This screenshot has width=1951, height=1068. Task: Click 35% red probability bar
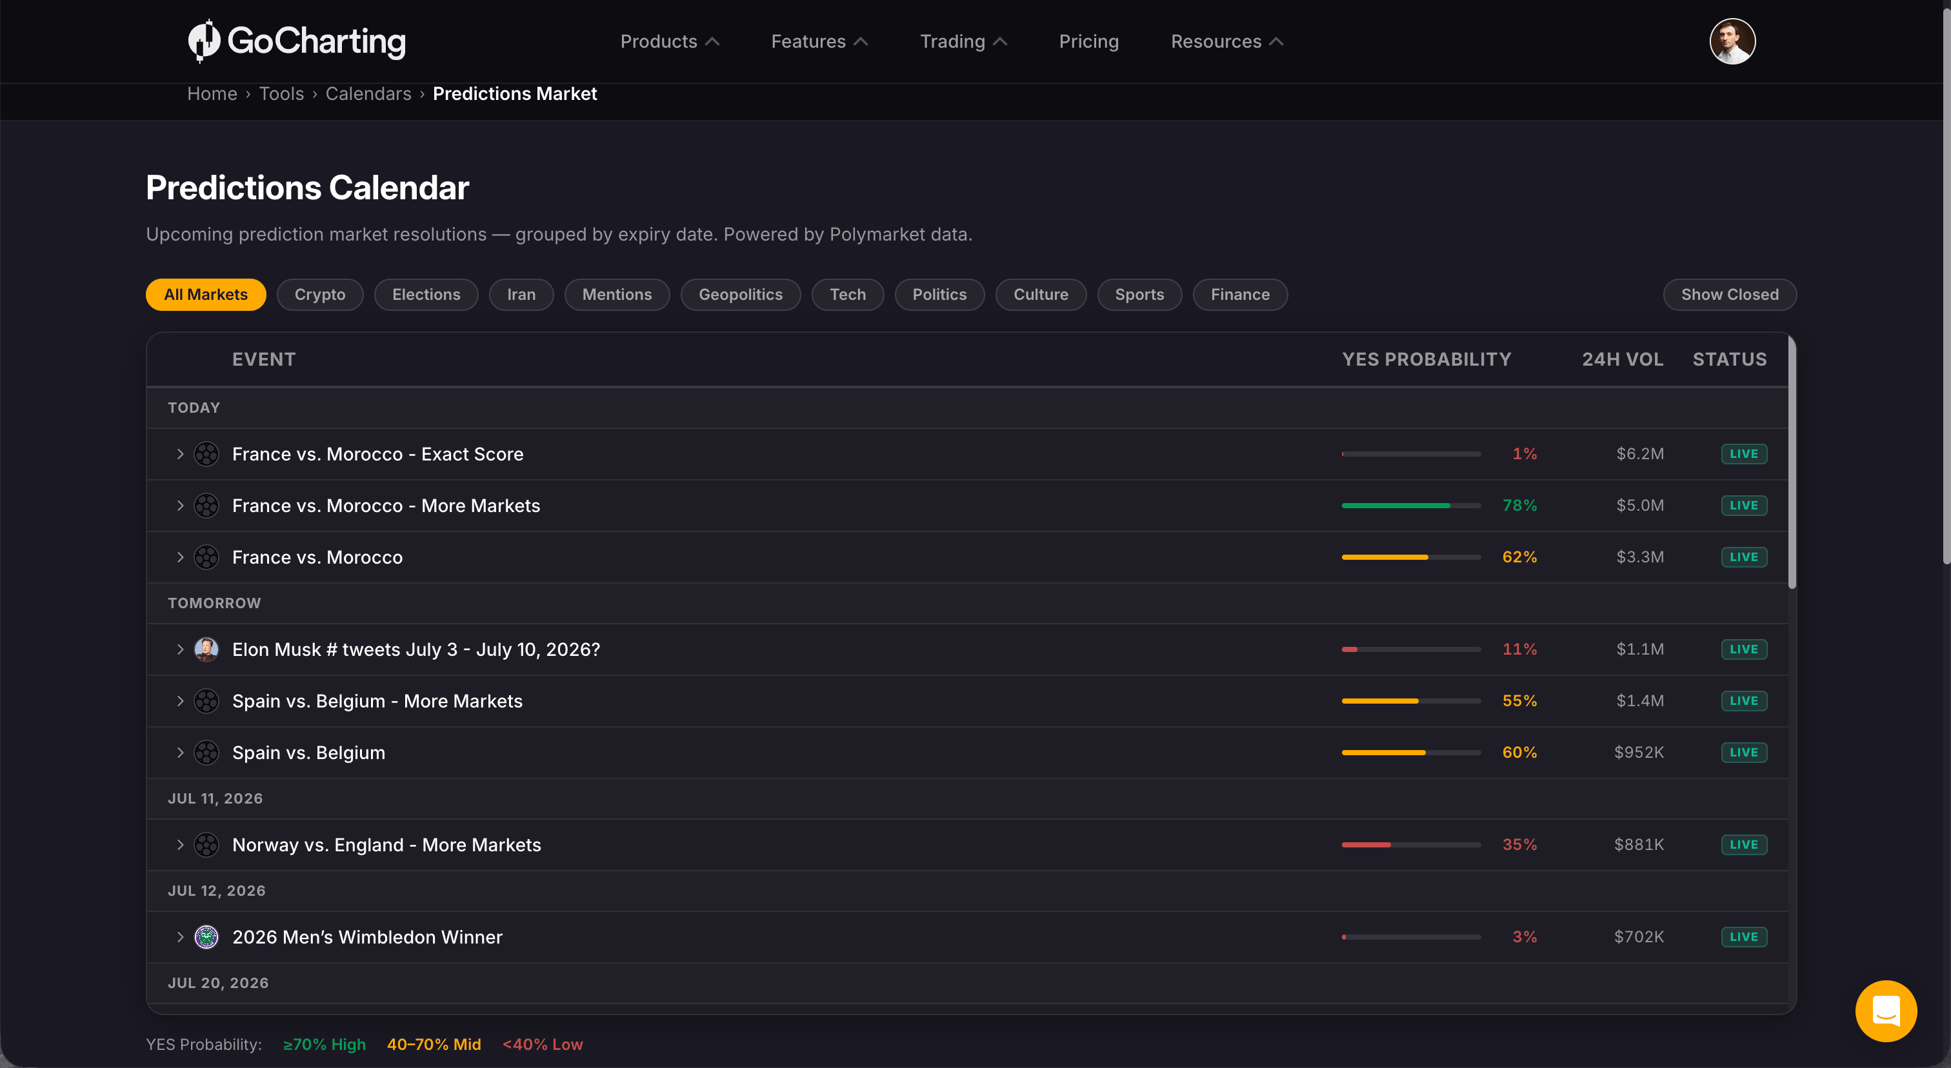pyautogui.click(x=1411, y=845)
